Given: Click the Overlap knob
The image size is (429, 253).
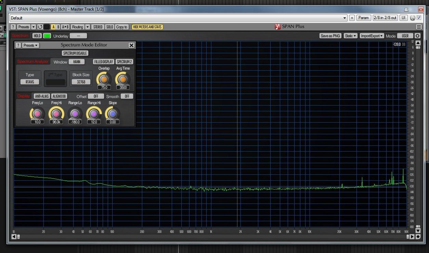Looking at the screenshot, I should 104,79.
